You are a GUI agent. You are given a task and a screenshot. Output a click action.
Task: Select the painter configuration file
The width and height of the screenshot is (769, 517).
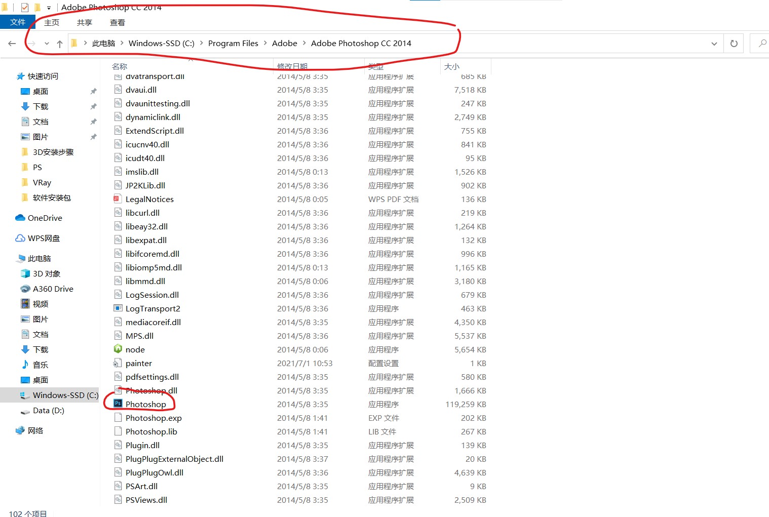pos(138,363)
